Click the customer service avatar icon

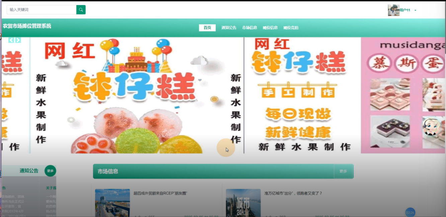(x=431, y=127)
